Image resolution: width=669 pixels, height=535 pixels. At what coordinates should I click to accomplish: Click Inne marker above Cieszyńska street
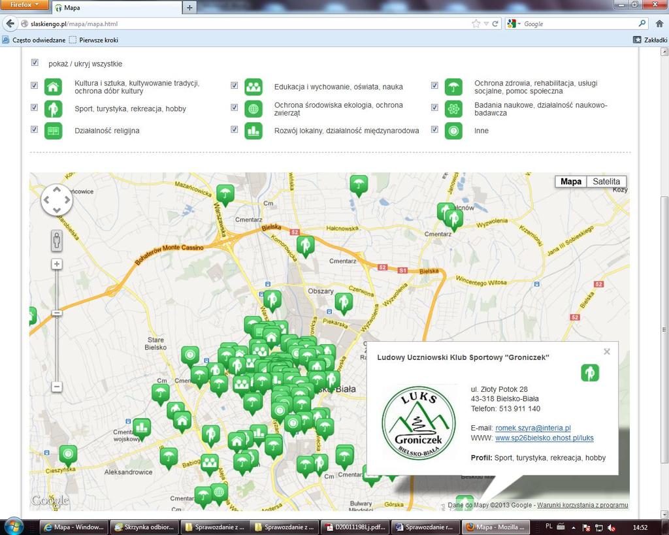click(68, 455)
